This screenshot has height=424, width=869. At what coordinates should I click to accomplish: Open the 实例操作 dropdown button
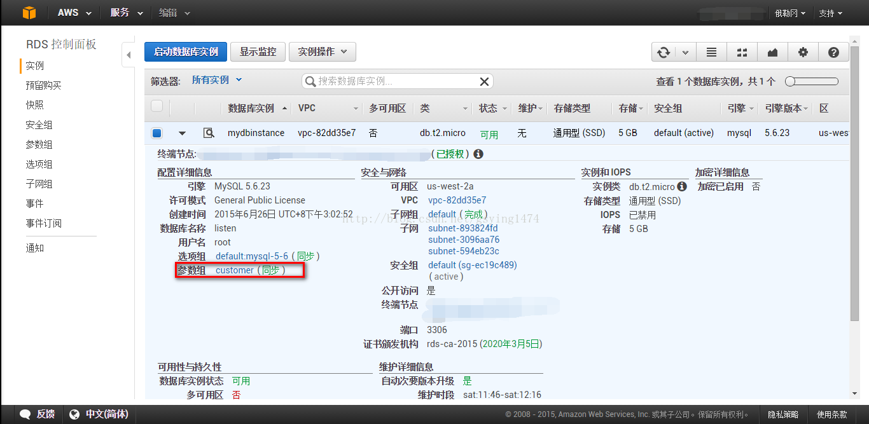click(323, 52)
